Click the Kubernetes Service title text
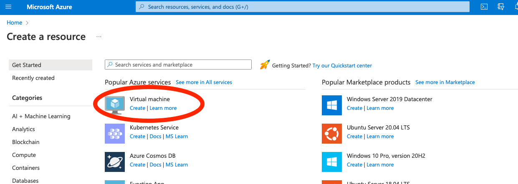This screenshot has height=184, width=518. (154, 127)
